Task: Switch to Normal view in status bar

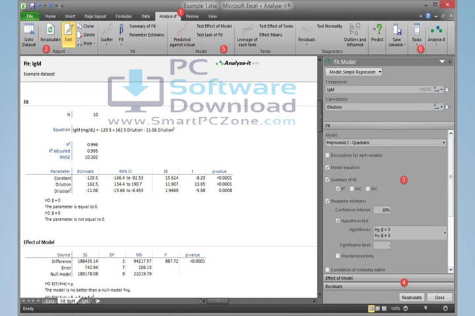Action: tap(371, 309)
